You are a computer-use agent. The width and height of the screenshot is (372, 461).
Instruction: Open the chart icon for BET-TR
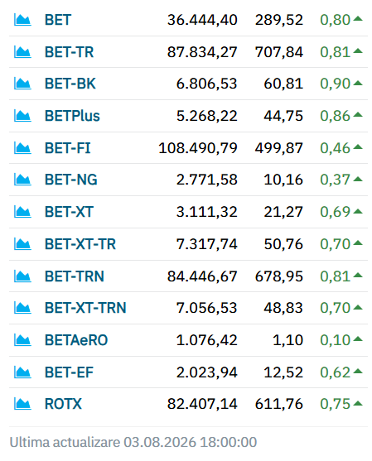tap(22, 52)
